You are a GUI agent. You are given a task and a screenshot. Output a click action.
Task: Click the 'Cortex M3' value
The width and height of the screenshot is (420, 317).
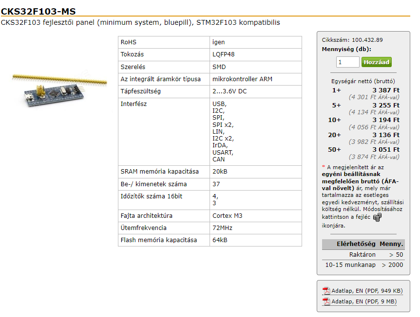227,216
